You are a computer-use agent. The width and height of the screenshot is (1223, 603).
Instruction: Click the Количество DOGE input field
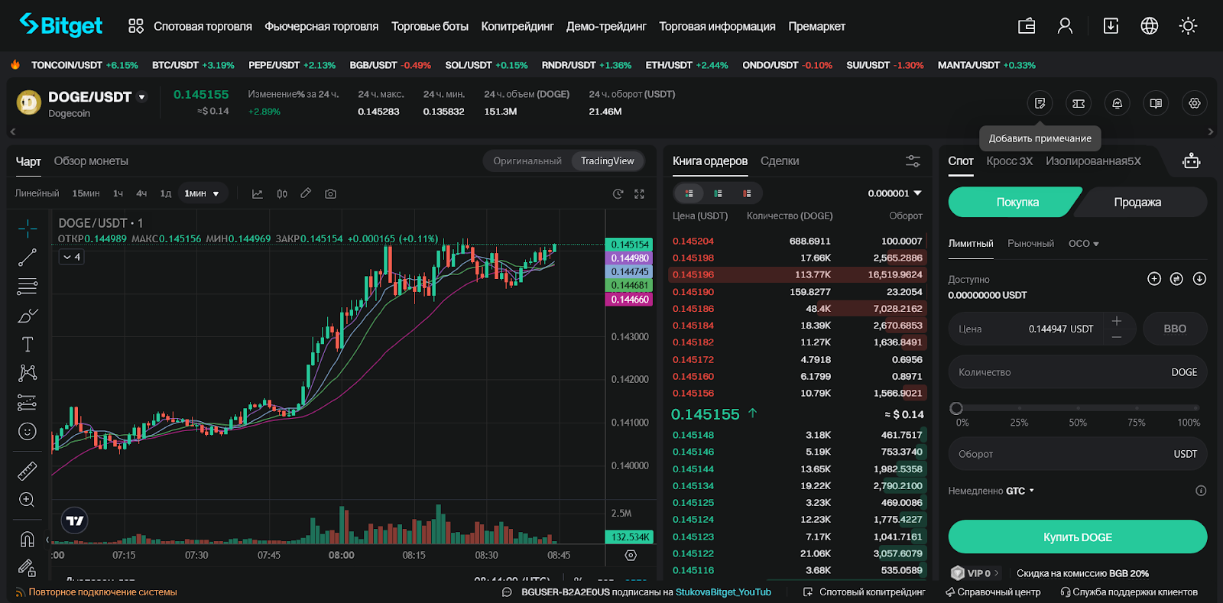[1078, 372]
